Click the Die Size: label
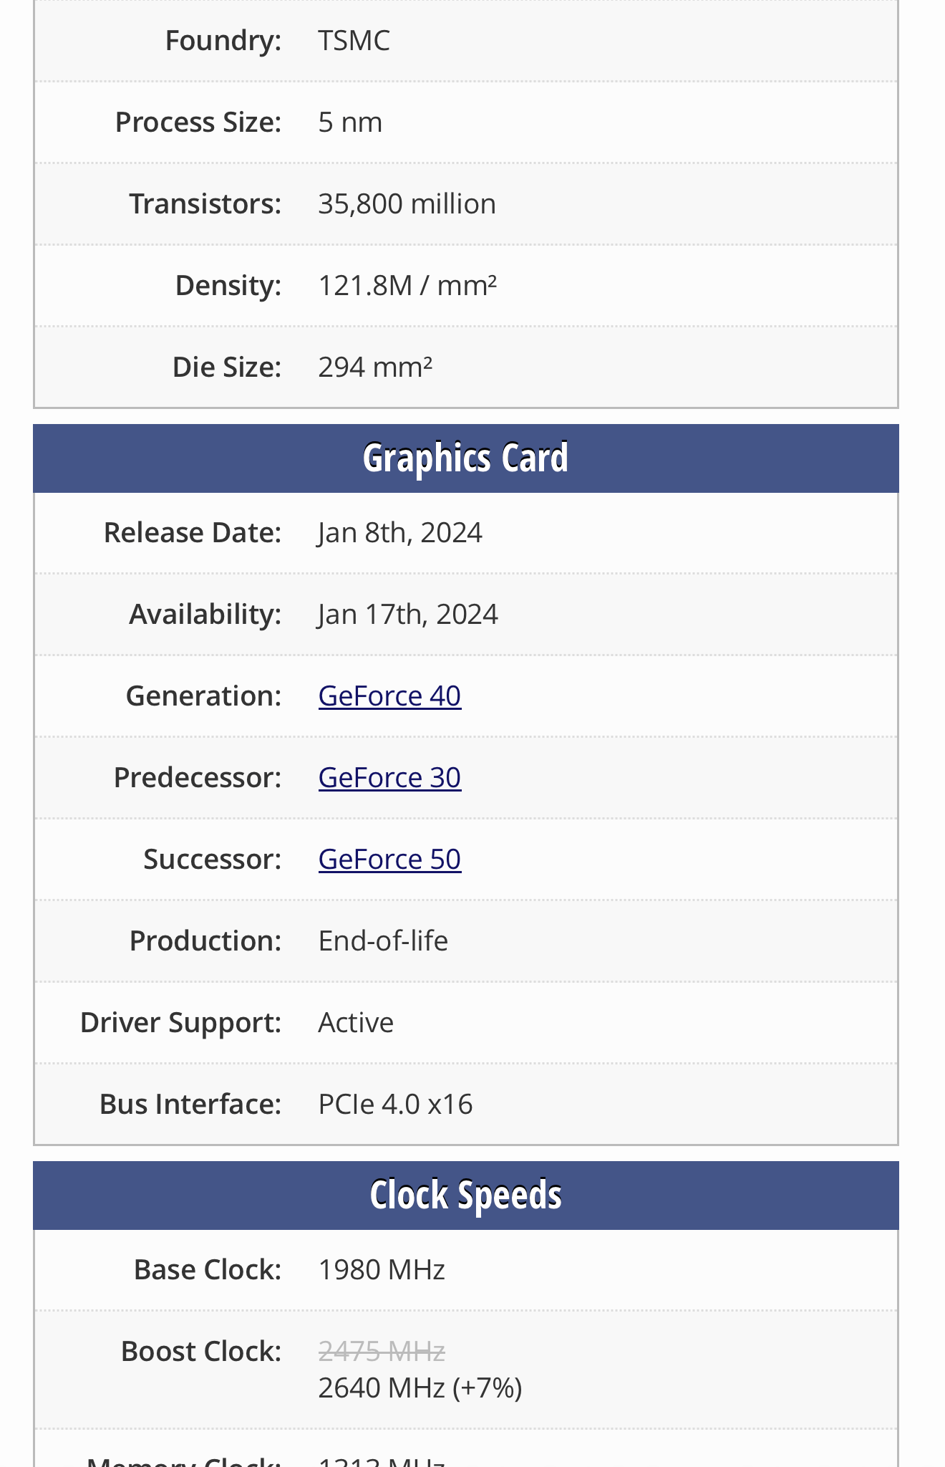 click(x=226, y=367)
